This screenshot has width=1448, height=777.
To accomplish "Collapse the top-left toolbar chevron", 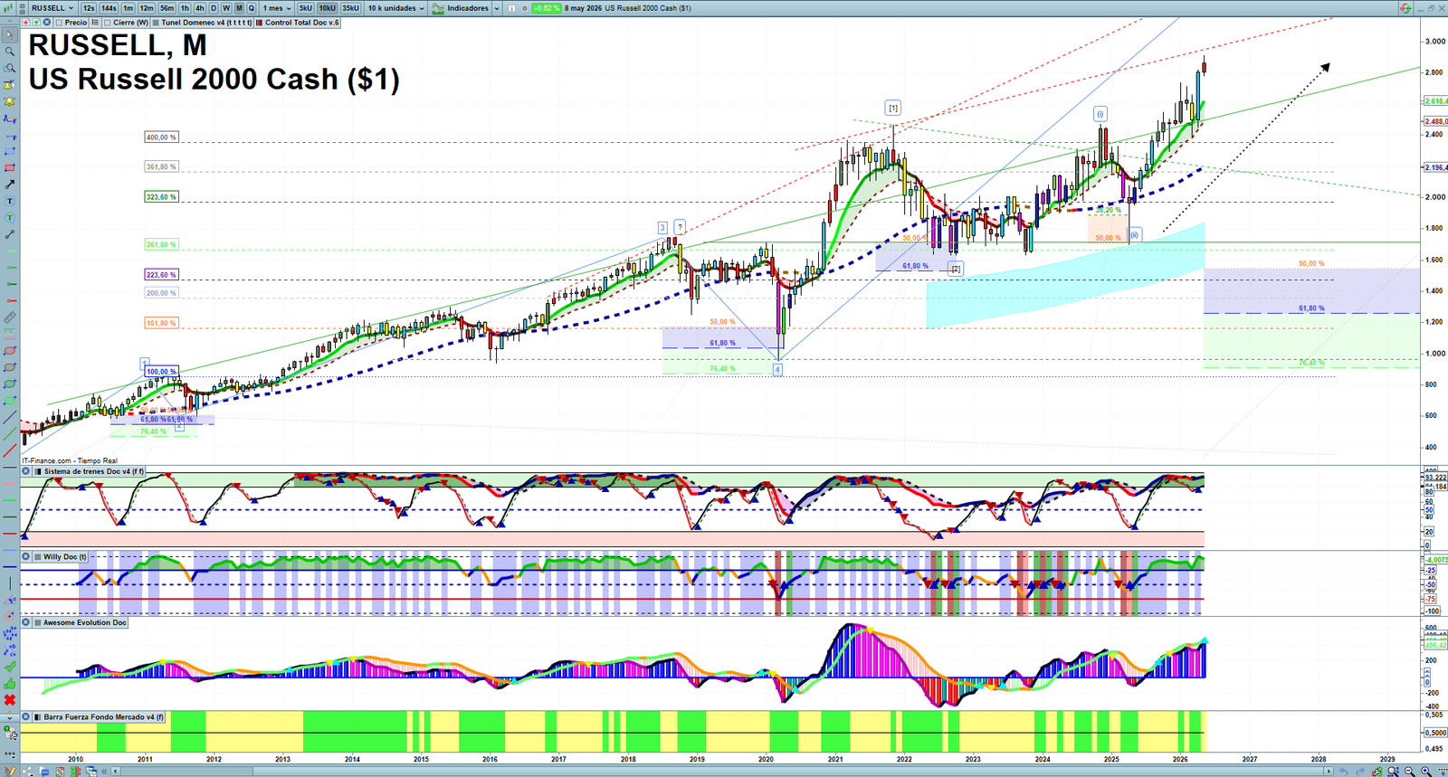I will click(9, 21).
